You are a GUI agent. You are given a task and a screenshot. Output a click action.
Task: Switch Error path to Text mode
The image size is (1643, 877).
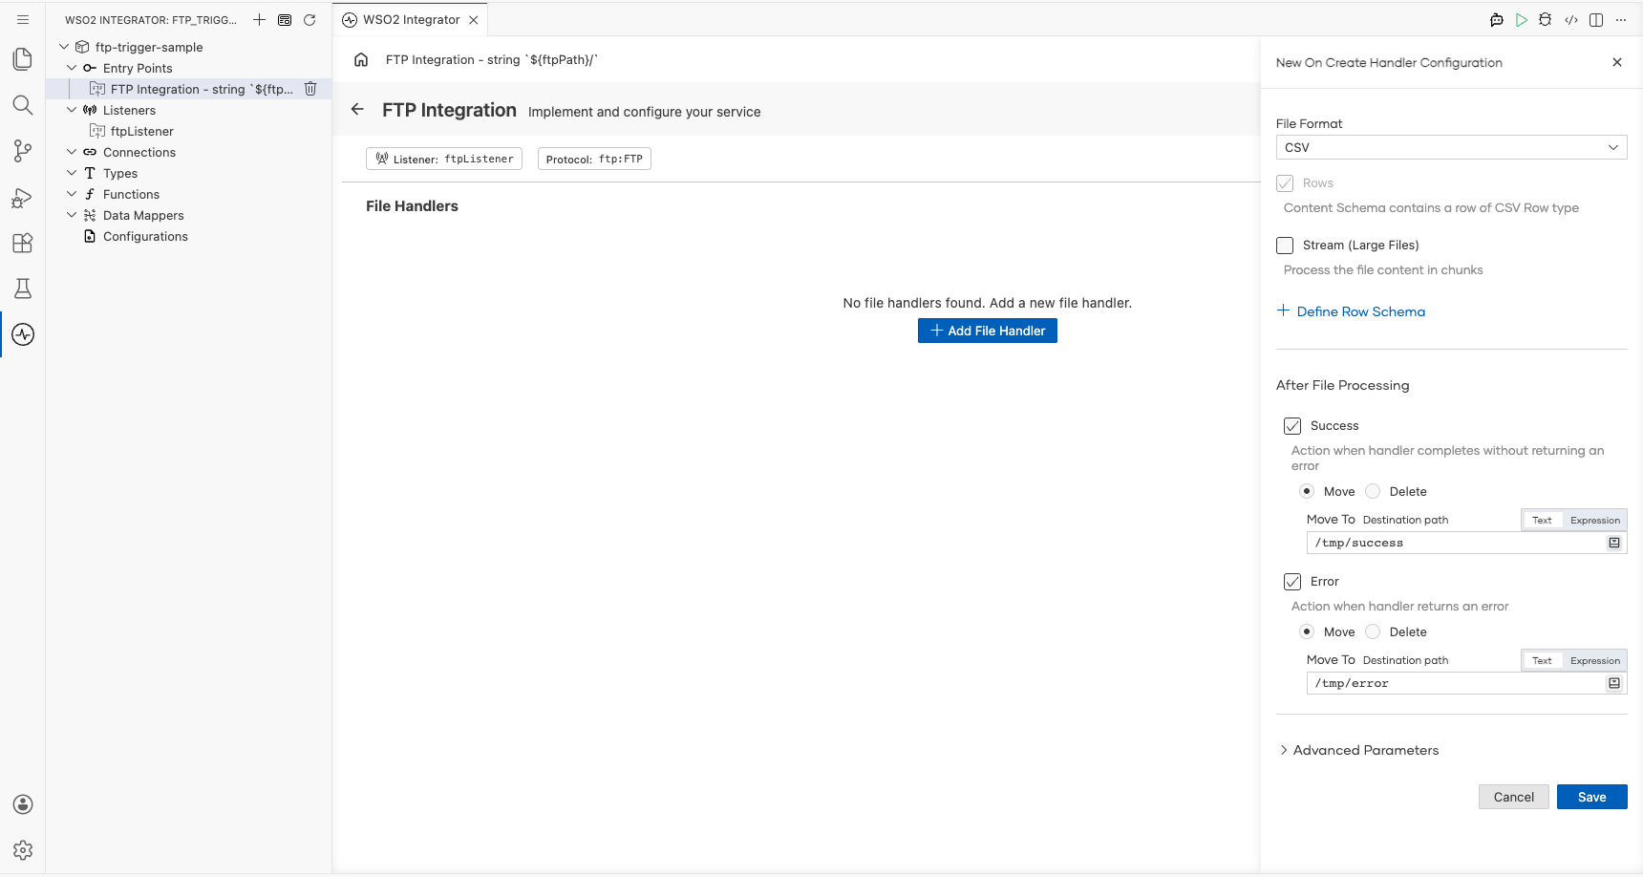(x=1542, y=660)
